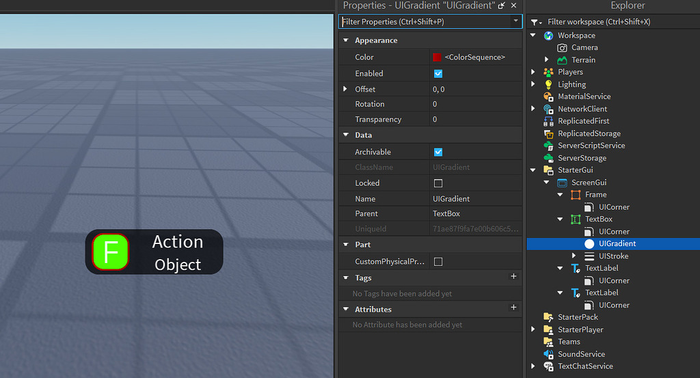This screenshot has height=378, width=700.
Task: Click the Filter workspace search field
Action: coord(621,22)
